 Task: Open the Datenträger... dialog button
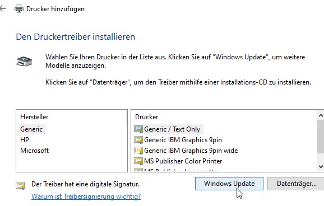(x=297, y=184)
